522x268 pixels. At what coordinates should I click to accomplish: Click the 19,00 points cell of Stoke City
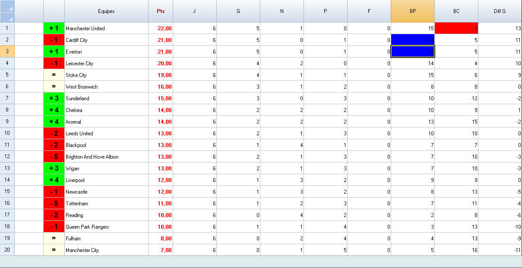coord(161,75)
